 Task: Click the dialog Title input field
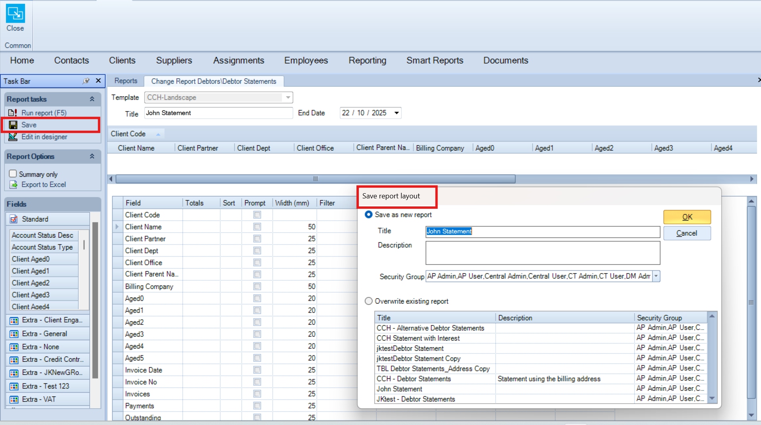pos(542,231)
